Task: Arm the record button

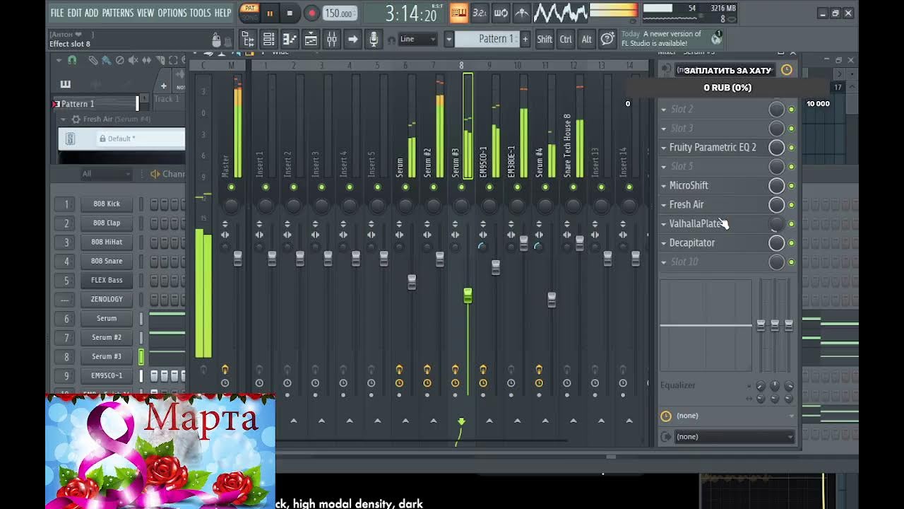Action: point(311,13)
